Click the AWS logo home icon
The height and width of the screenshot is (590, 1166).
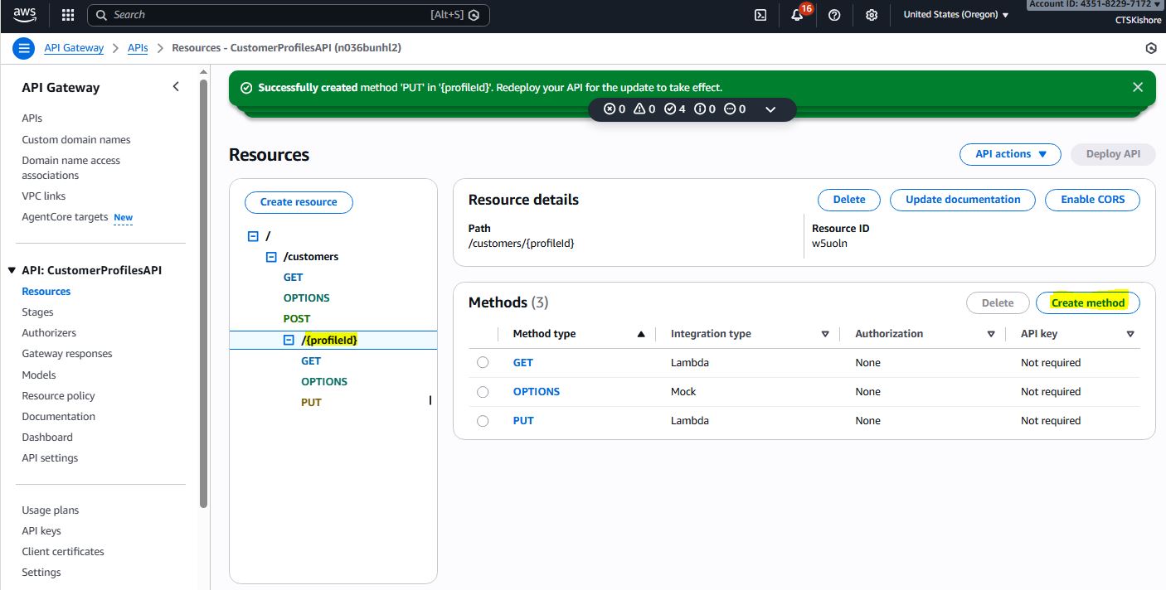[25, 14]
